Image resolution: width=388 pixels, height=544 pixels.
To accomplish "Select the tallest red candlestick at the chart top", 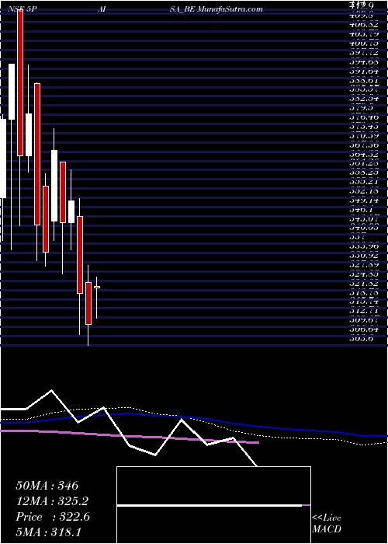I will (20, 82).
